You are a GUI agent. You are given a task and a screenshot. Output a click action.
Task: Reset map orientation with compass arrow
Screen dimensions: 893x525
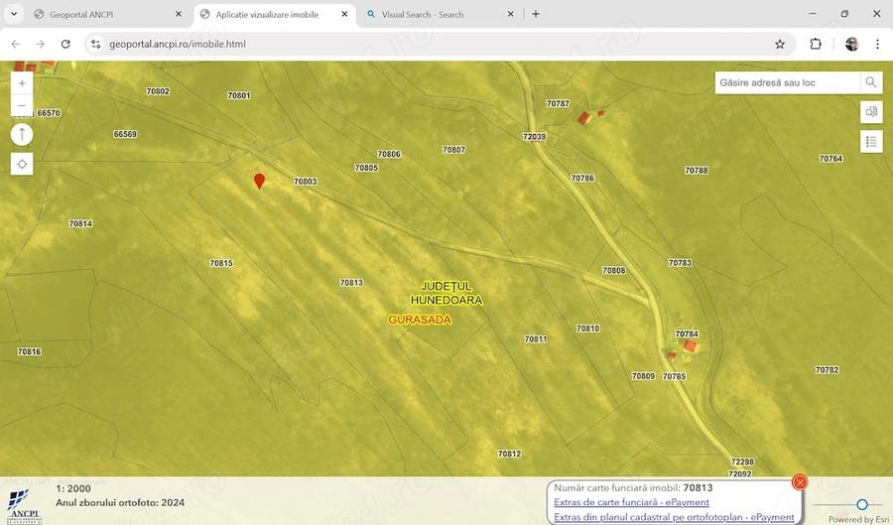(x=22, y=135)
